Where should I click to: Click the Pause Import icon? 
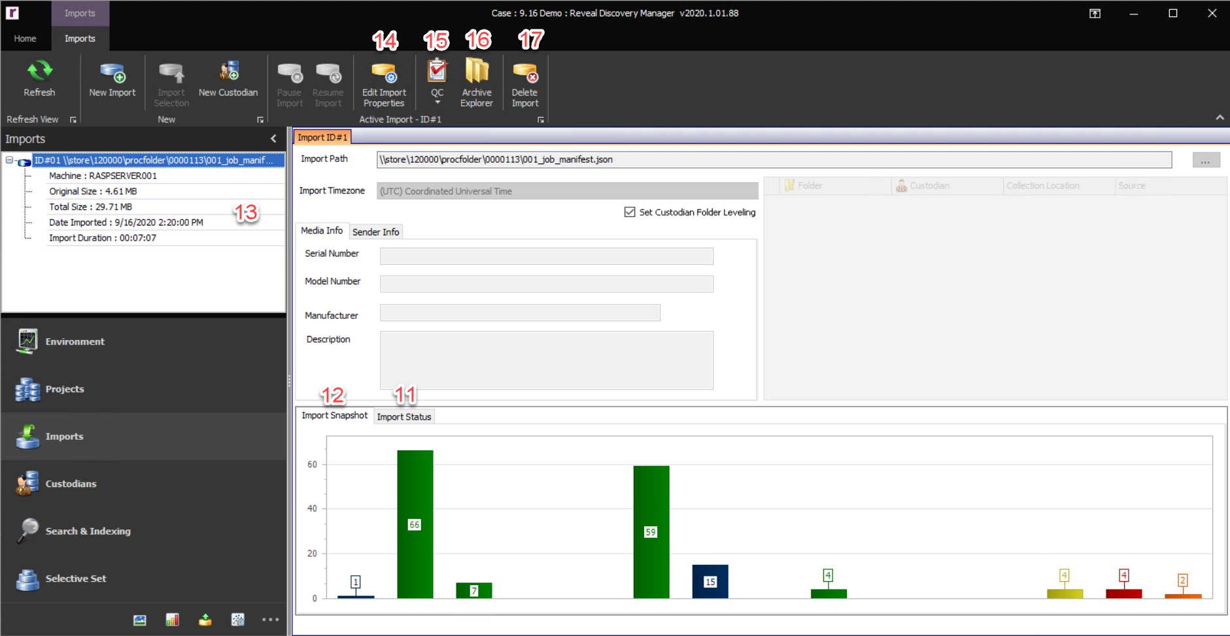[290, 72]
